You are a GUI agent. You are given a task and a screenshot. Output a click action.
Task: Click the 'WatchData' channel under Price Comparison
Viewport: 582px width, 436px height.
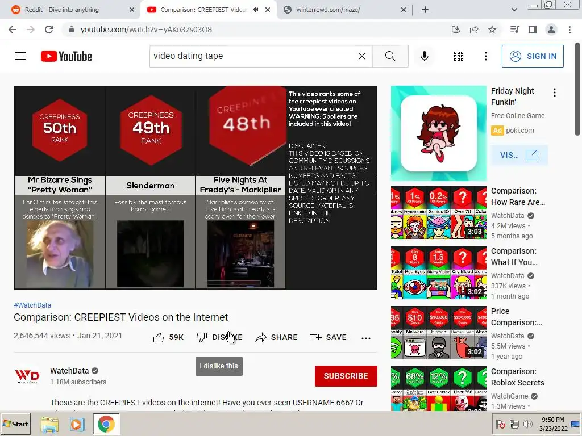pyautogui.click(x=508, y=336)
